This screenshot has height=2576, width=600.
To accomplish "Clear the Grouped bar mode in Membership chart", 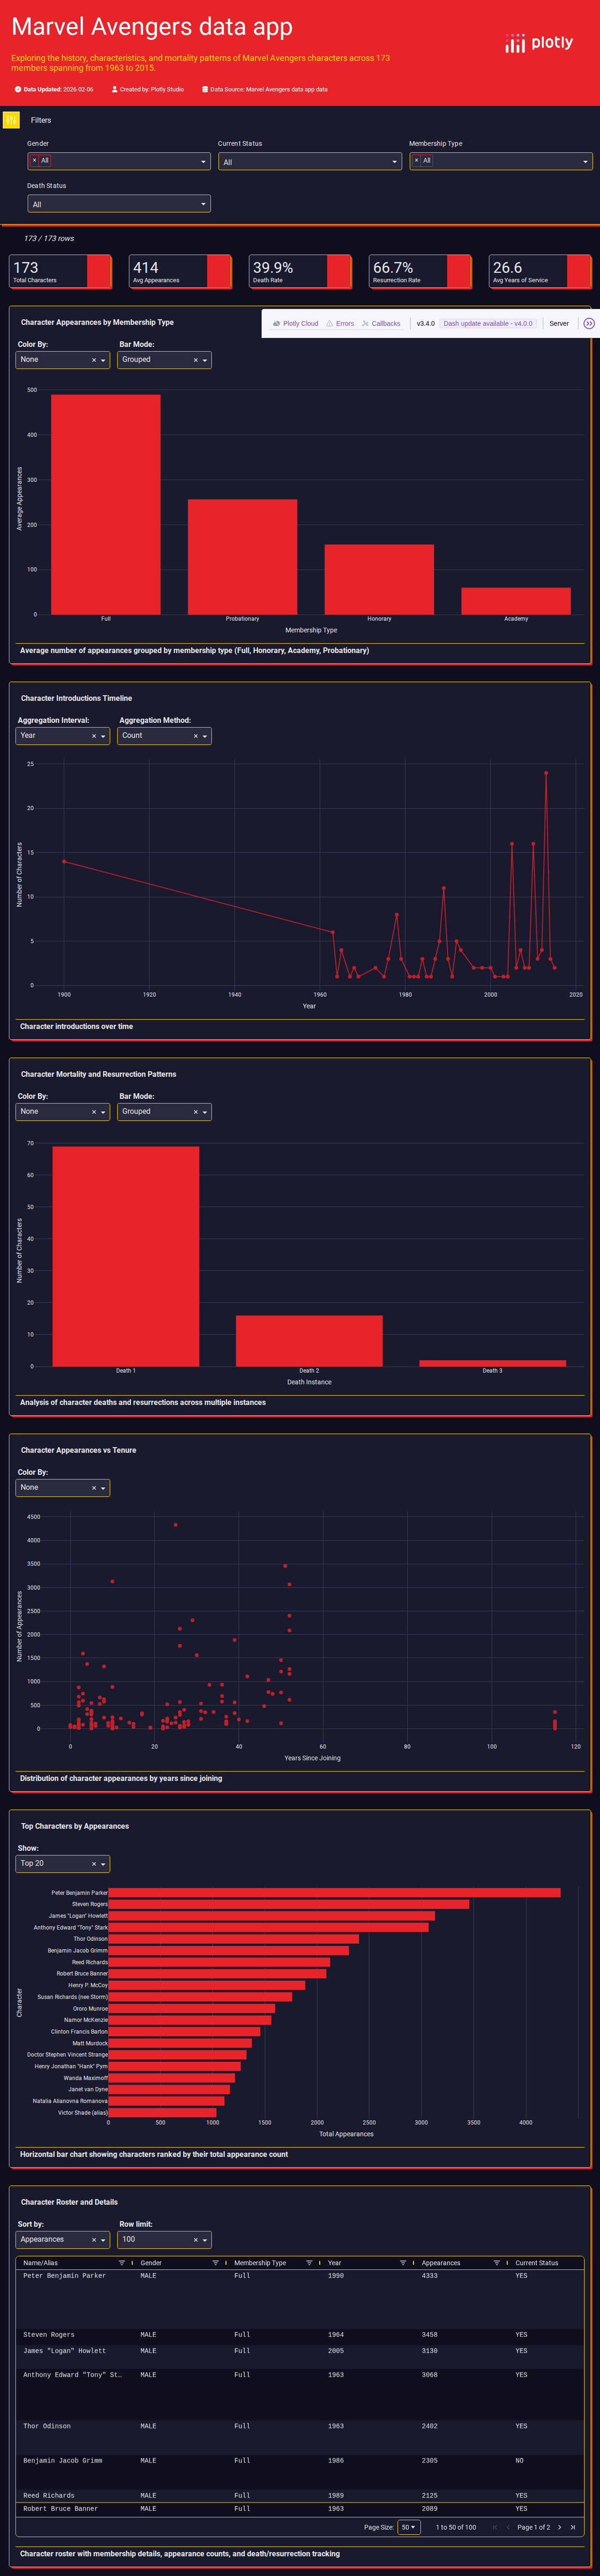I will point(196,360).
